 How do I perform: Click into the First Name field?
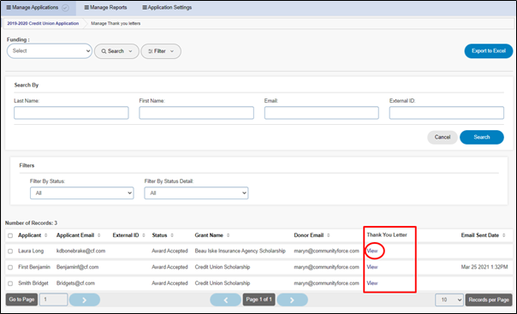click(197, 113)
